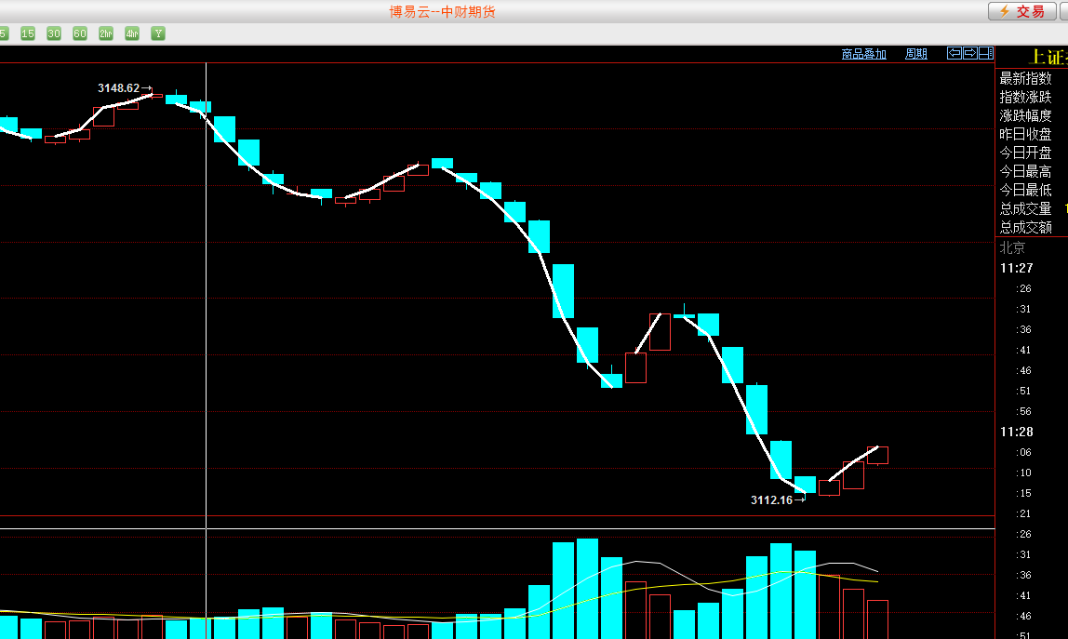Open the 交易 trade button
This screenshot has width=1068, height=639.
pyautogui.click(x=1021, y=11)
